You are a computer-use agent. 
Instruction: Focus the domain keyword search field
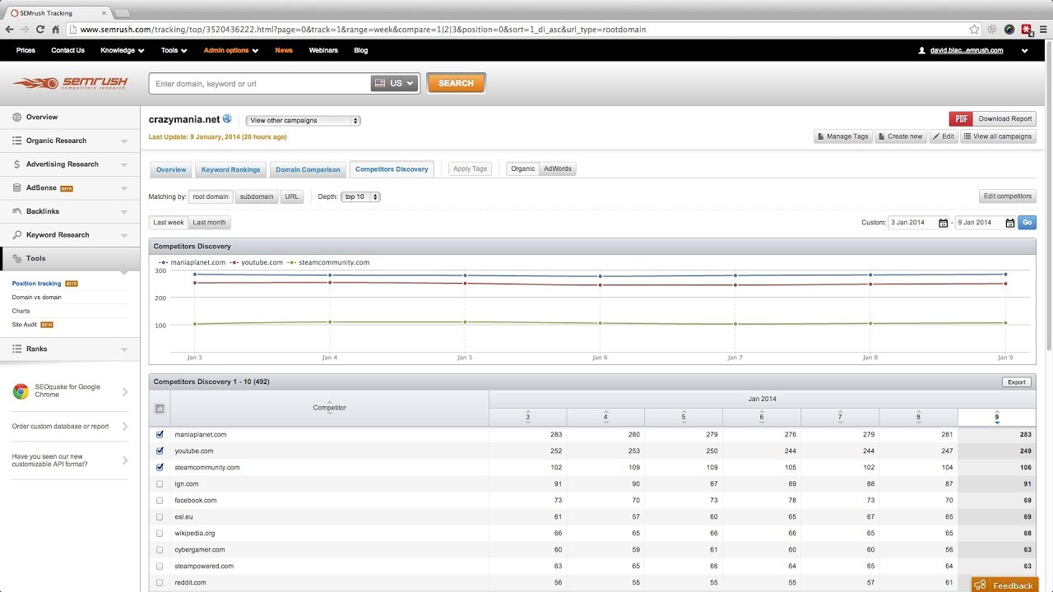pyautogui.click(x=259, y=84)
